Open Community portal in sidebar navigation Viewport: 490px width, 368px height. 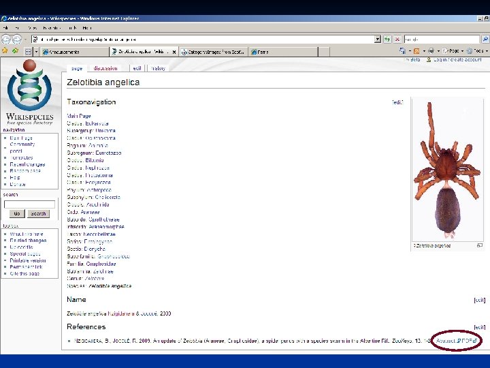(22, 148)
